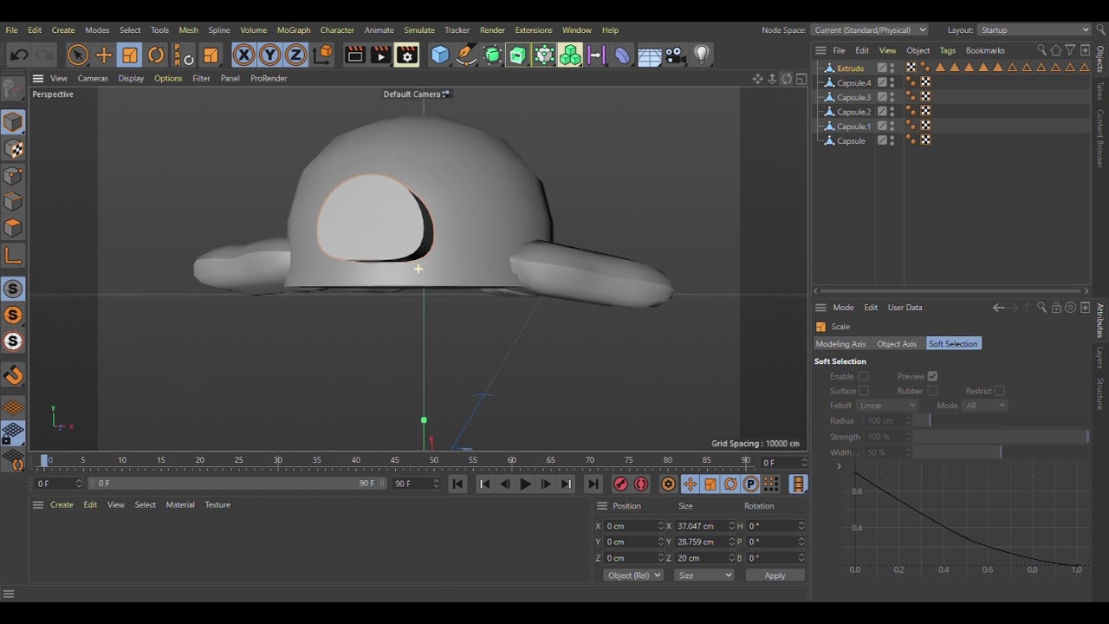
Task: Open Object Manager Tags menu
Action: point(948,50)
